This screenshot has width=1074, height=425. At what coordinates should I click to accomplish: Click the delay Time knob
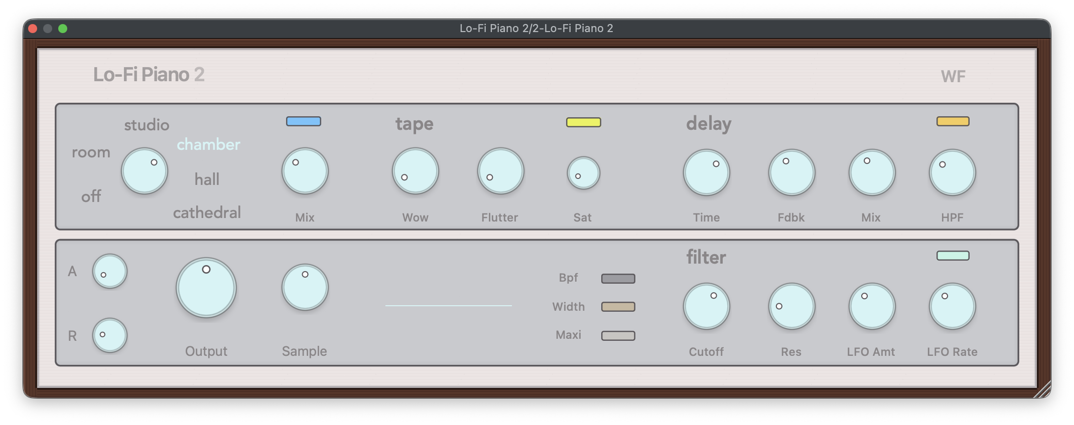(707, 172)
